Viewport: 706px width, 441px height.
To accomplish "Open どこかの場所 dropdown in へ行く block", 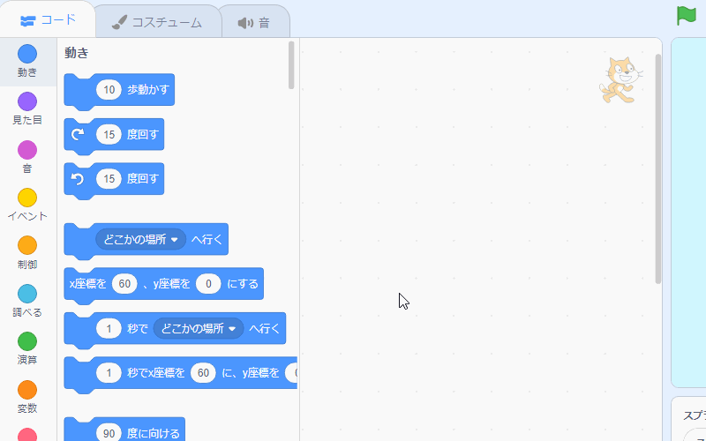I will [x=141, y=239].
